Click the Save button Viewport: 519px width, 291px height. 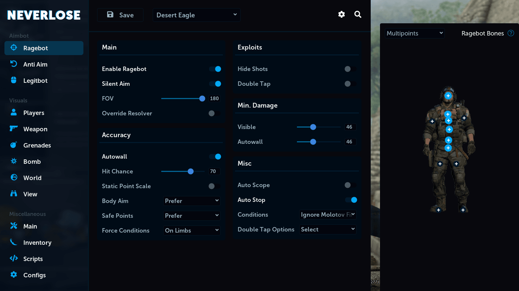(x=120, y=15)
